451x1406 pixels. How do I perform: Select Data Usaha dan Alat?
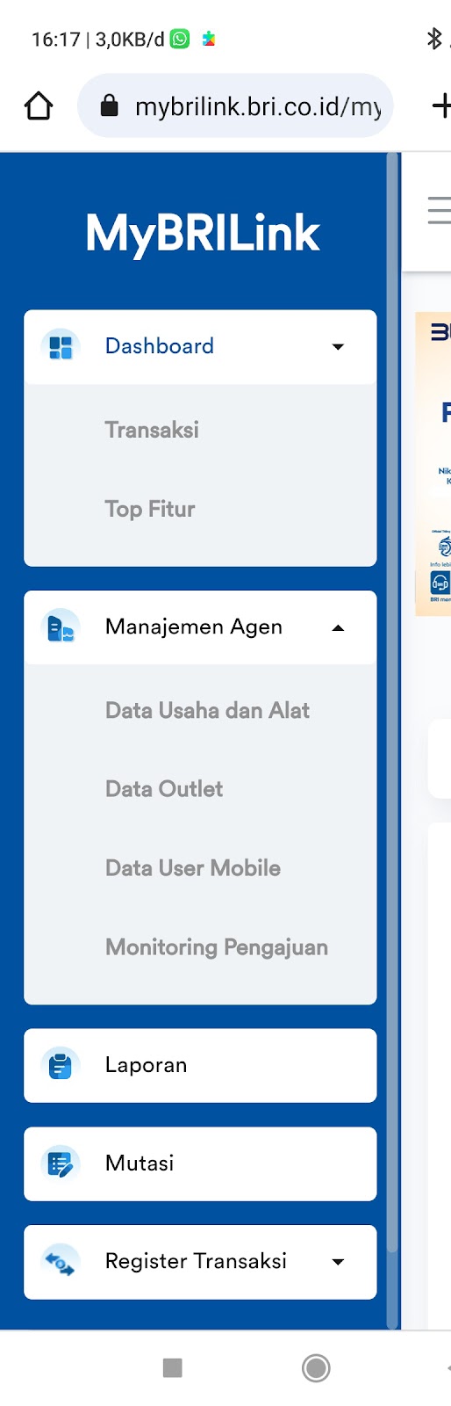(x=207, y=710)
